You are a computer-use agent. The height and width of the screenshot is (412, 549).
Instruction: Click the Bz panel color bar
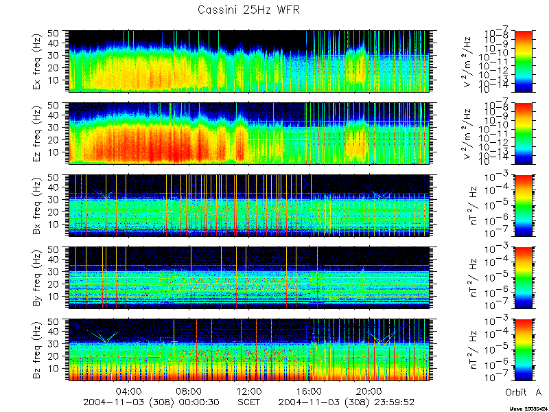coord(523,350)
